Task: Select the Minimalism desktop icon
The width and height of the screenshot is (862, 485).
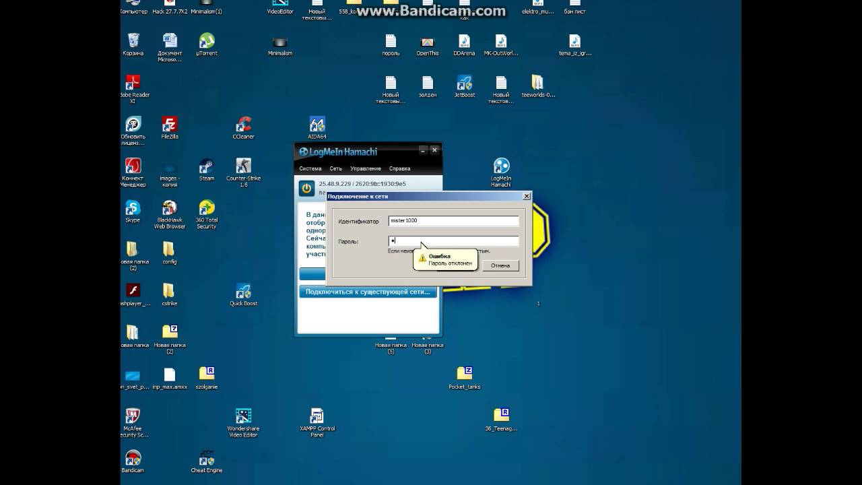Action: point(280,44)
